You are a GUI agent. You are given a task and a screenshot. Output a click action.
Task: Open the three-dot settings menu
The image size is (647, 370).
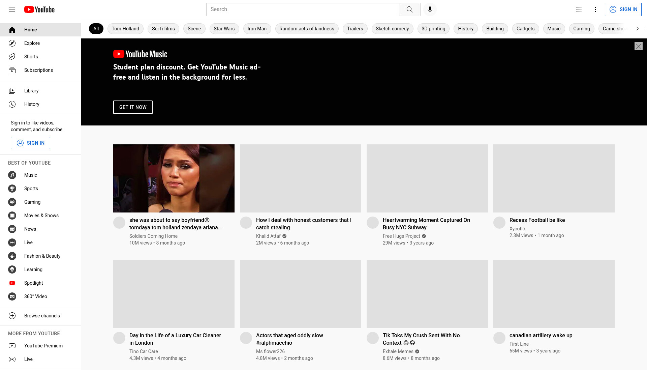(595, 9)
